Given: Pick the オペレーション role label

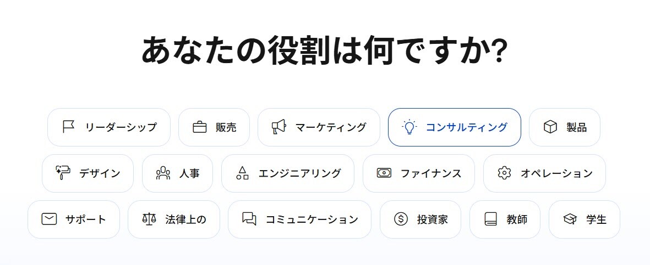Looking at the screenshot, I should (556, 173).
